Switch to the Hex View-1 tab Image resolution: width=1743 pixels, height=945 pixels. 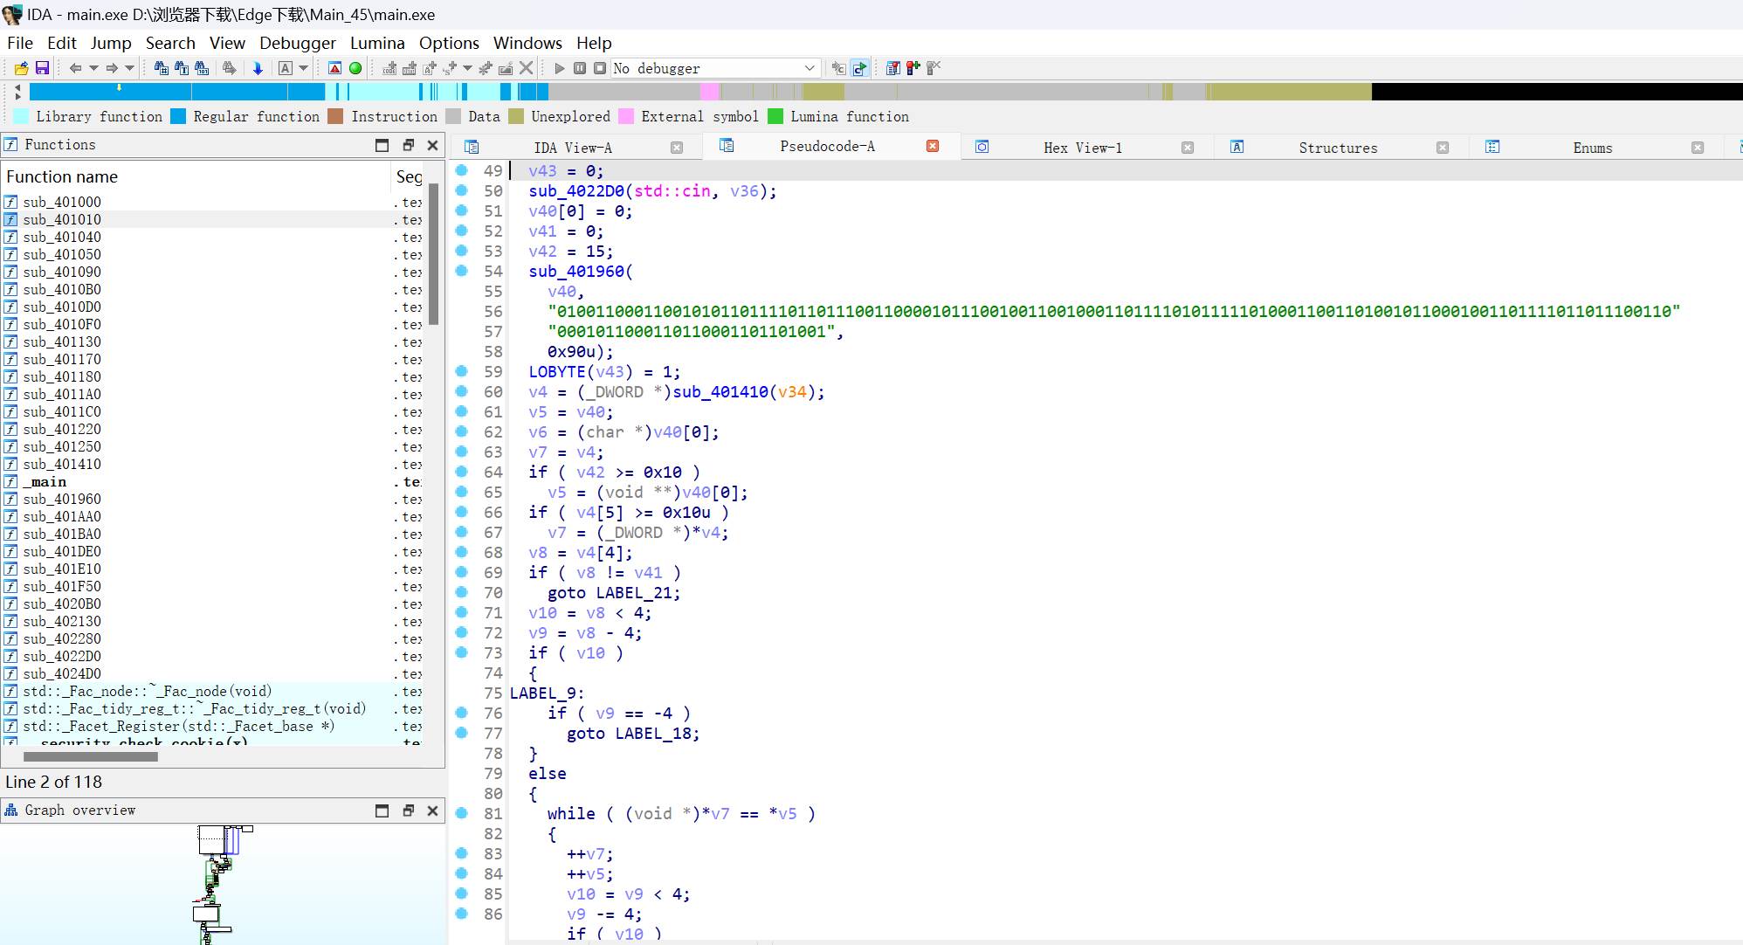pyautogui.click(x=1083, y=148)
